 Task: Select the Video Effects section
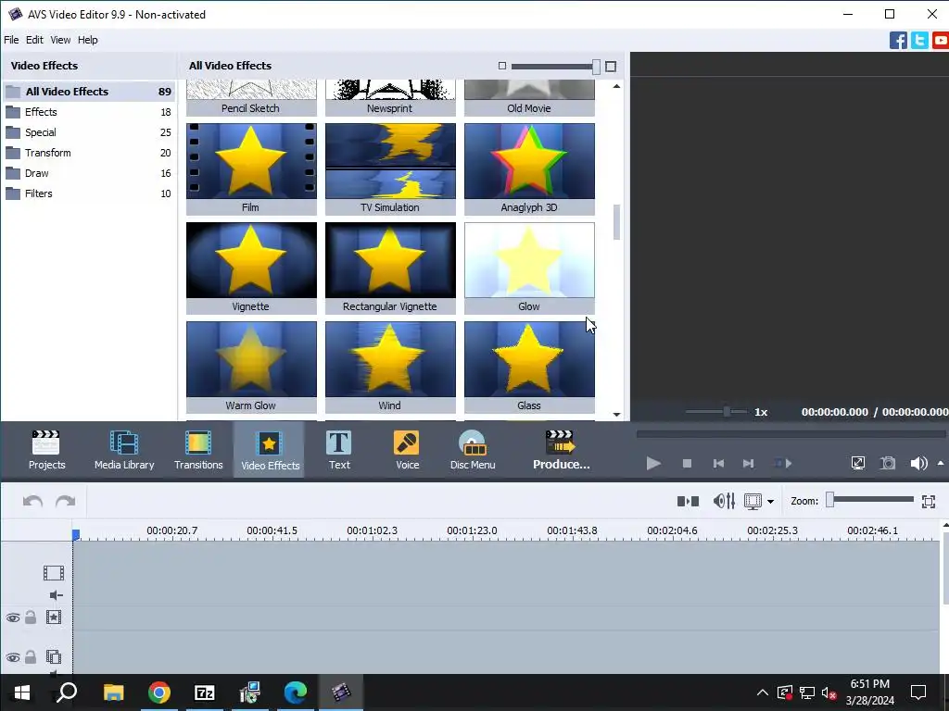(x=270, y=450)
